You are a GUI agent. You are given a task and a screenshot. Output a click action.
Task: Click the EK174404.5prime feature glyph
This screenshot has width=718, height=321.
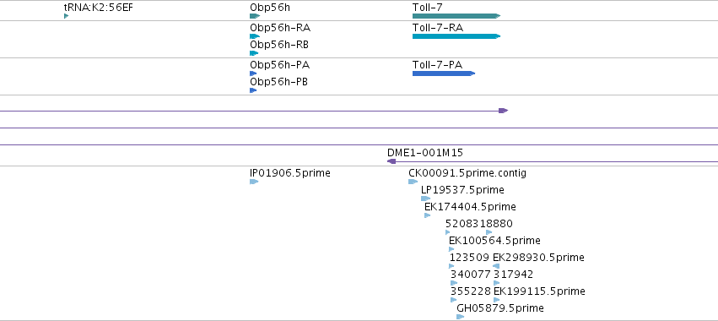(428, 215)
